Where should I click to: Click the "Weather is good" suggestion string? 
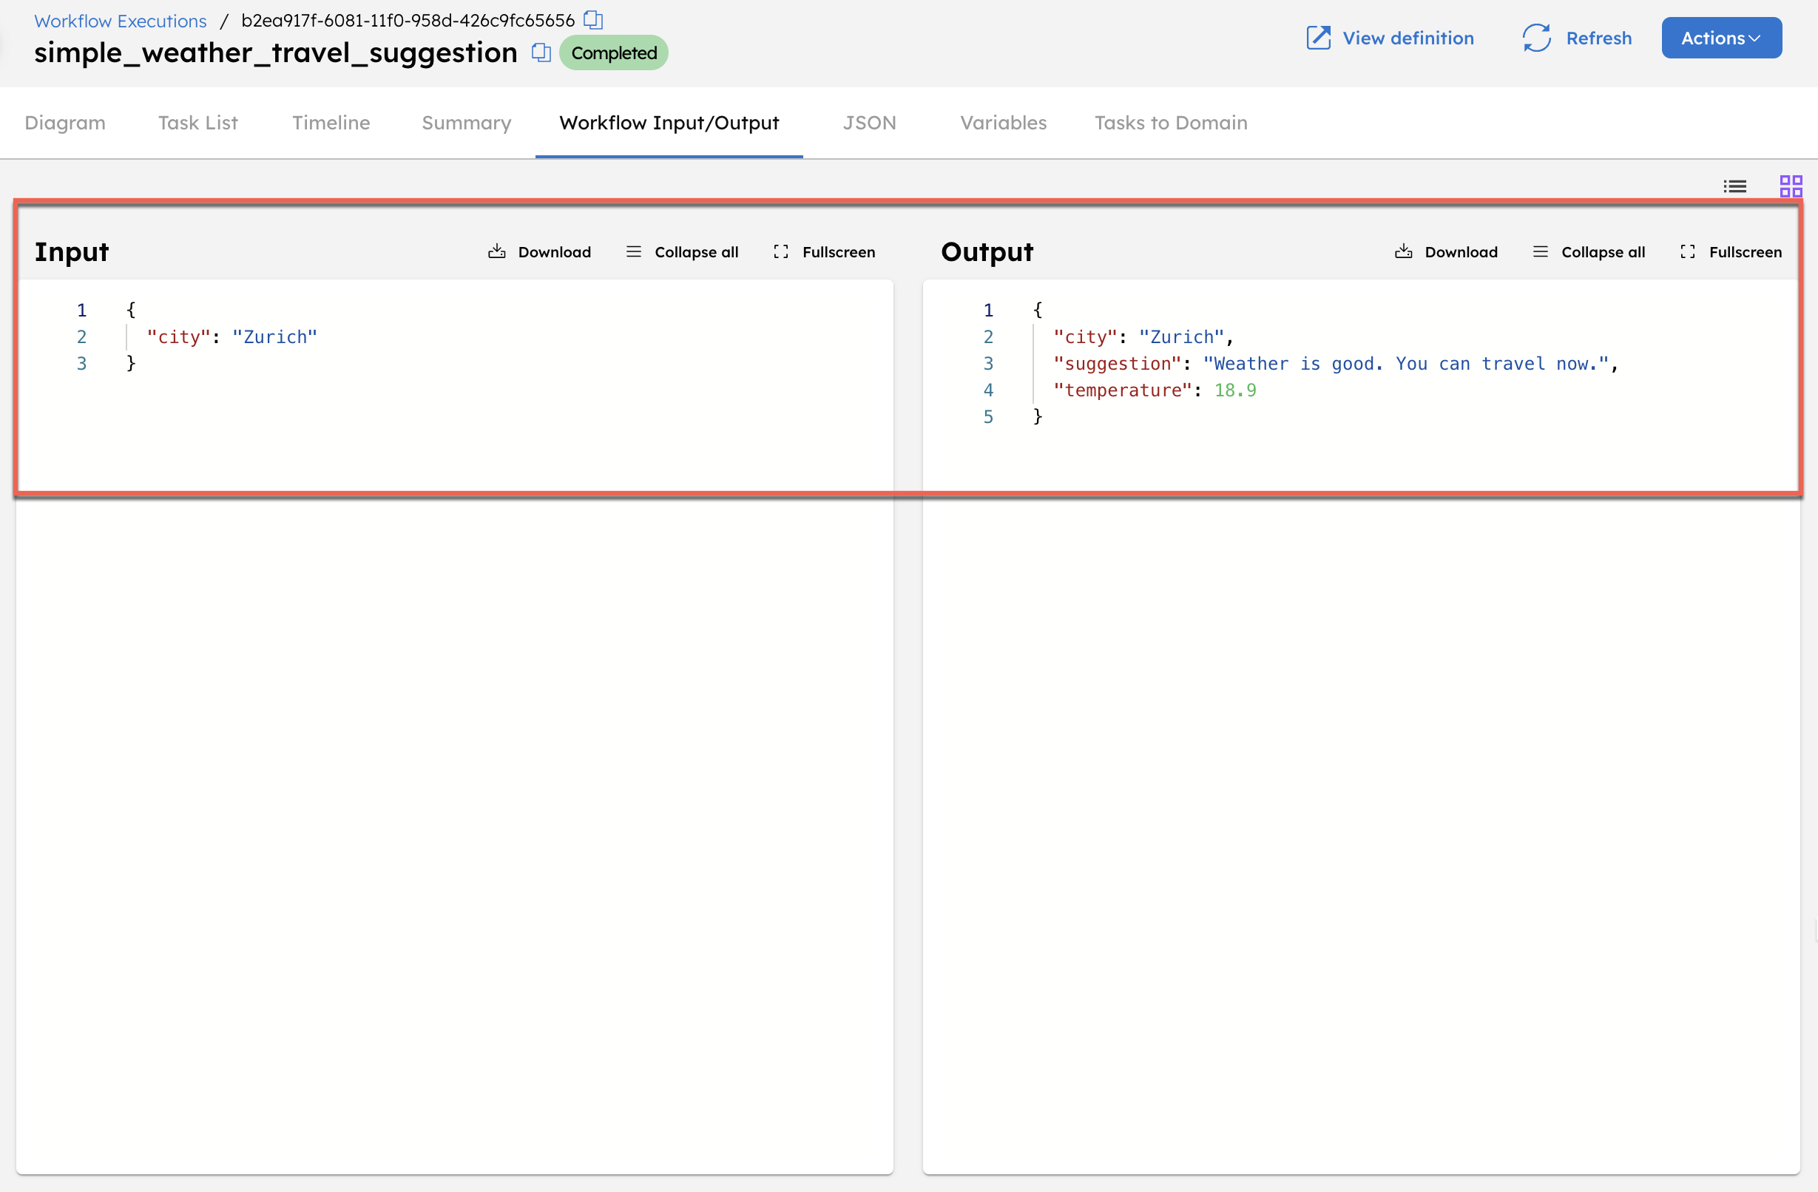(1406, 364)
